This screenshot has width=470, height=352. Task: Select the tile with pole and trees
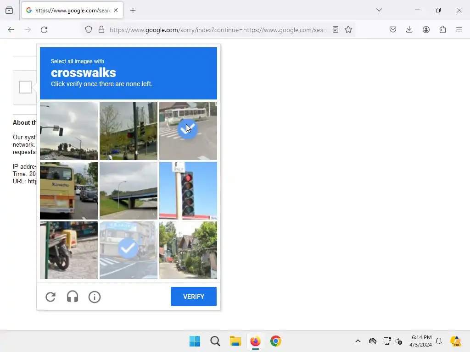tap(129, 131)
